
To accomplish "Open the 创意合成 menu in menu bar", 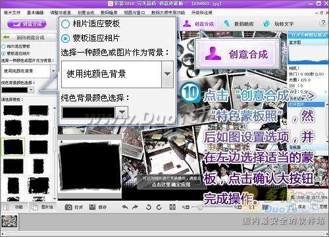I will click(86, 13).
